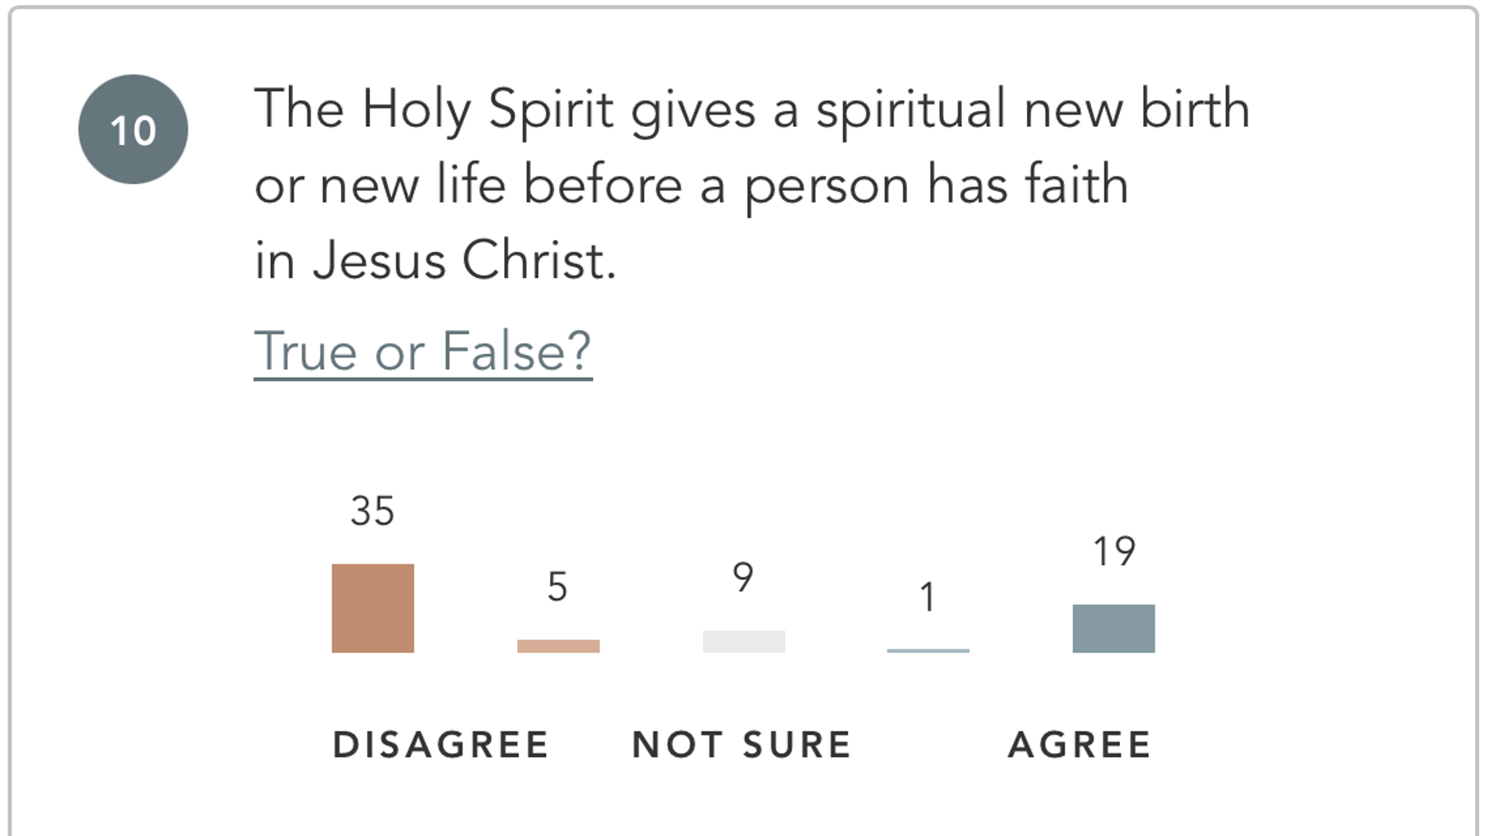1487x836 pixels.
Task: Click the word "faith" in the statement
Action: [1077, 186]
